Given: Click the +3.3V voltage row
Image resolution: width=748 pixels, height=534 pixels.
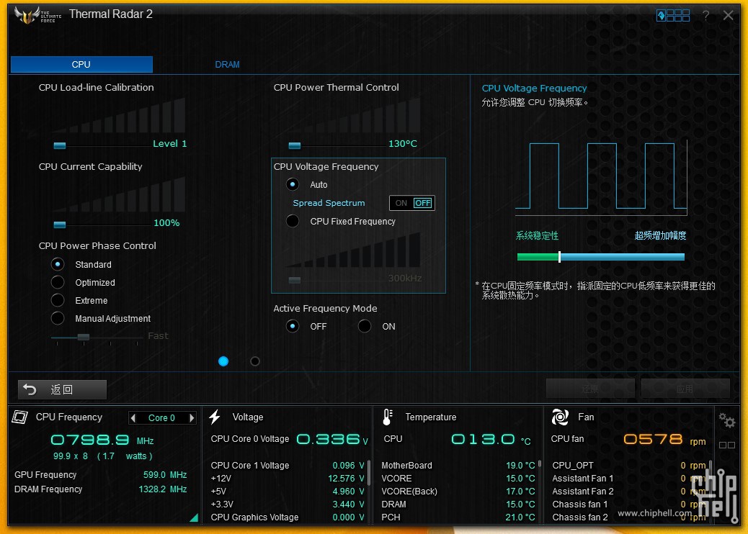Looking at the screenshot, I should point(288,504).
